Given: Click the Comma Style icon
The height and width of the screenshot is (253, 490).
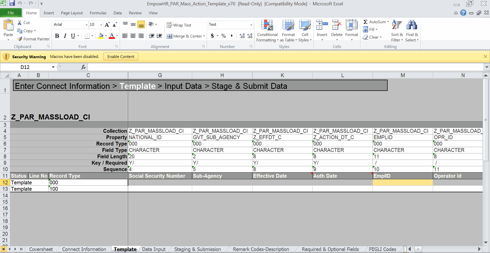Looking at the screenshot, I should tap(231, 36).
